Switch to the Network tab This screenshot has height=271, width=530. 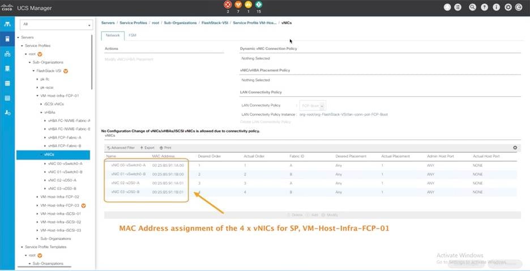point(113,36)
